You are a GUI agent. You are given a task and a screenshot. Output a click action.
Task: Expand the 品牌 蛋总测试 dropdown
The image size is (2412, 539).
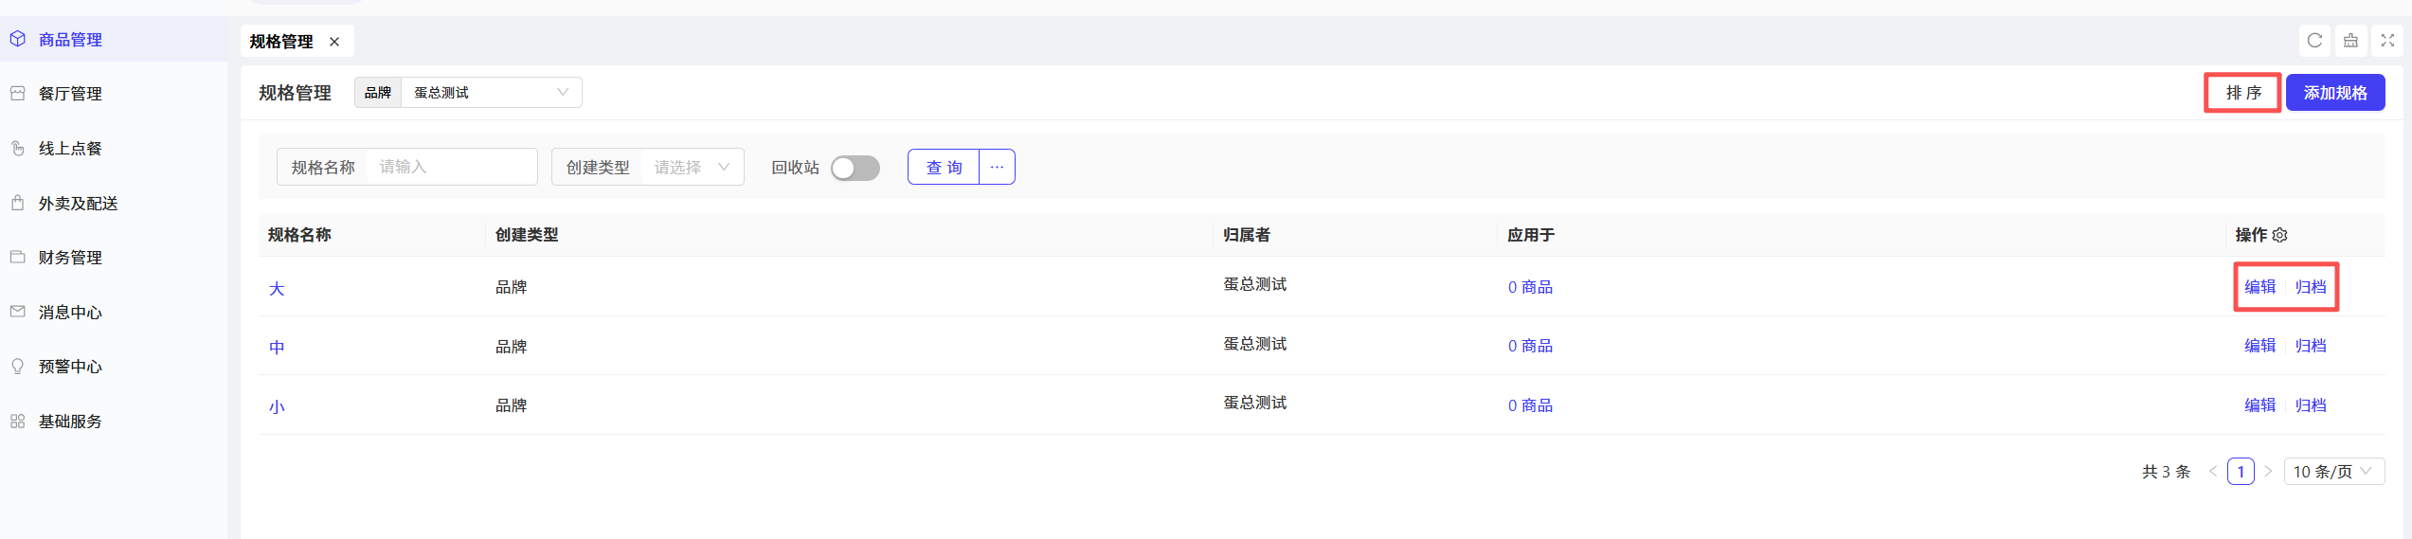[491, 92]
